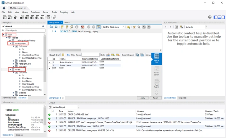Open the Scripting menu
226x138 pixels.
(x=64, y=12)
